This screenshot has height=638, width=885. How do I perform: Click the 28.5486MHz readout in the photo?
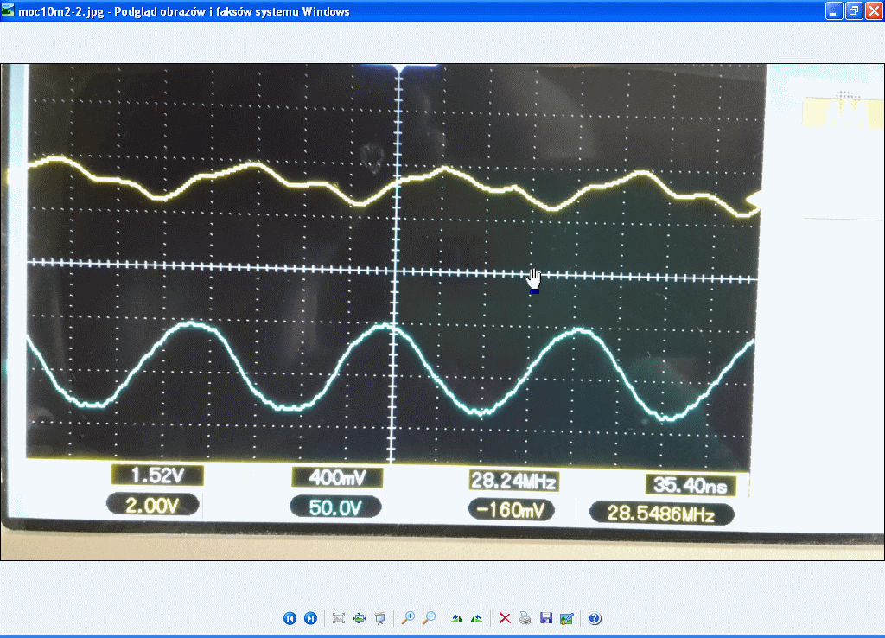click(661, 514)
